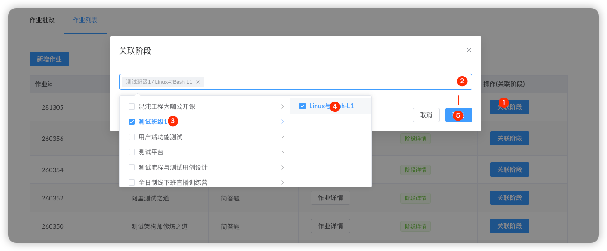Click inside the cascader stage input field

[x=327, y=82]
